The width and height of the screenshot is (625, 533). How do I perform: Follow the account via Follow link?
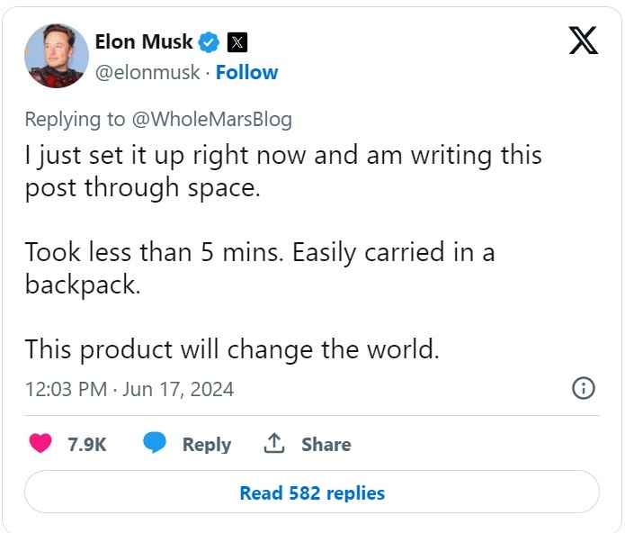tap(246, 72)
